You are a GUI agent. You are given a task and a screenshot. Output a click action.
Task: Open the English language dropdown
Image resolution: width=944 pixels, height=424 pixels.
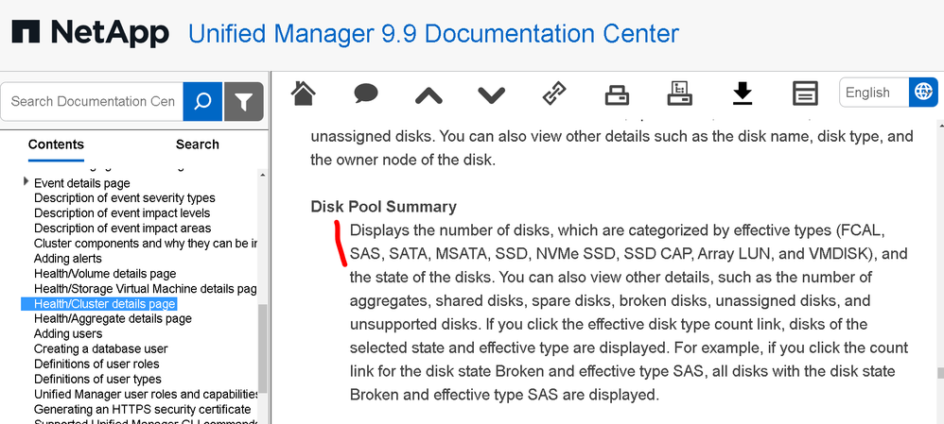(873, 93)
